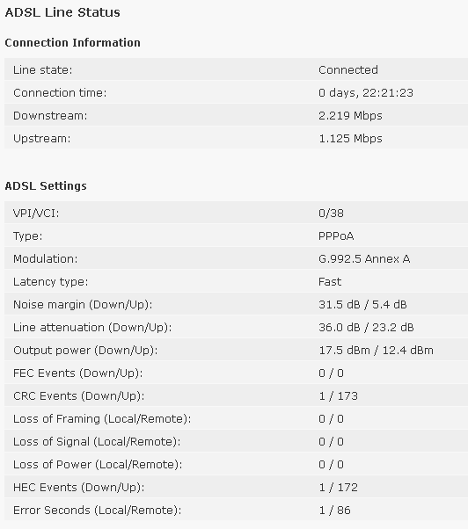
Task: Select the Connection Information section title
Action: (73, 43)
